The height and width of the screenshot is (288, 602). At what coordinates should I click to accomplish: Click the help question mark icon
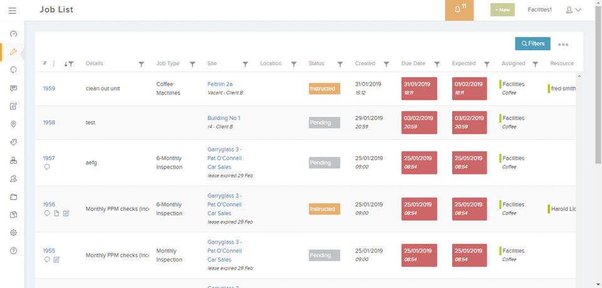14,251
